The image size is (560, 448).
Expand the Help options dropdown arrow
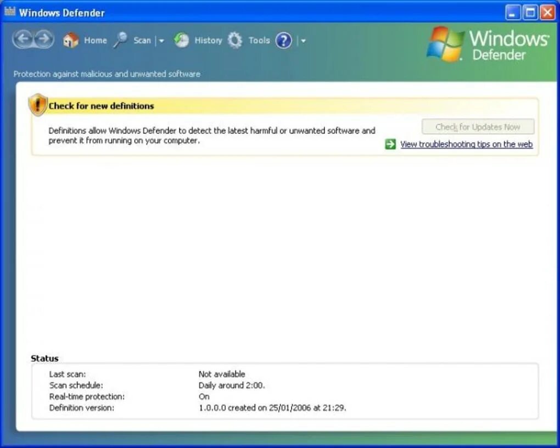303,41
